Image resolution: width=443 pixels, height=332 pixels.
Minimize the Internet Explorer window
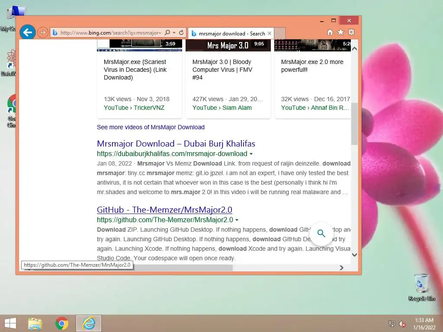(x=322, y=21)
